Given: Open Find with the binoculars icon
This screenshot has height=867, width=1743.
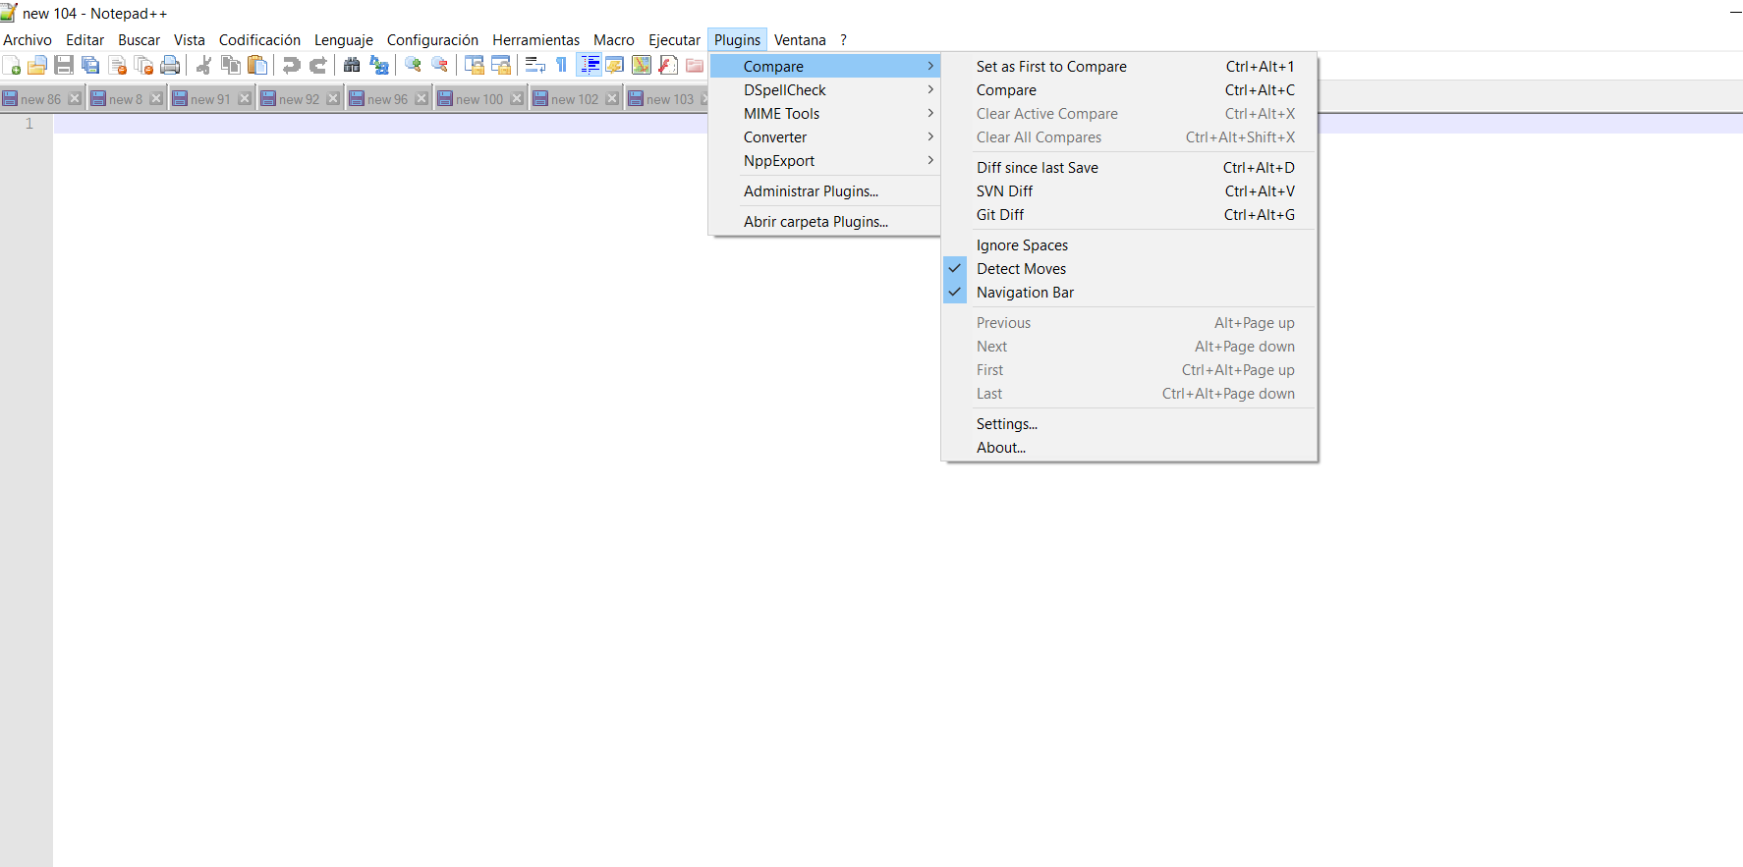Looking at the screenshot, I should [352, 66].
